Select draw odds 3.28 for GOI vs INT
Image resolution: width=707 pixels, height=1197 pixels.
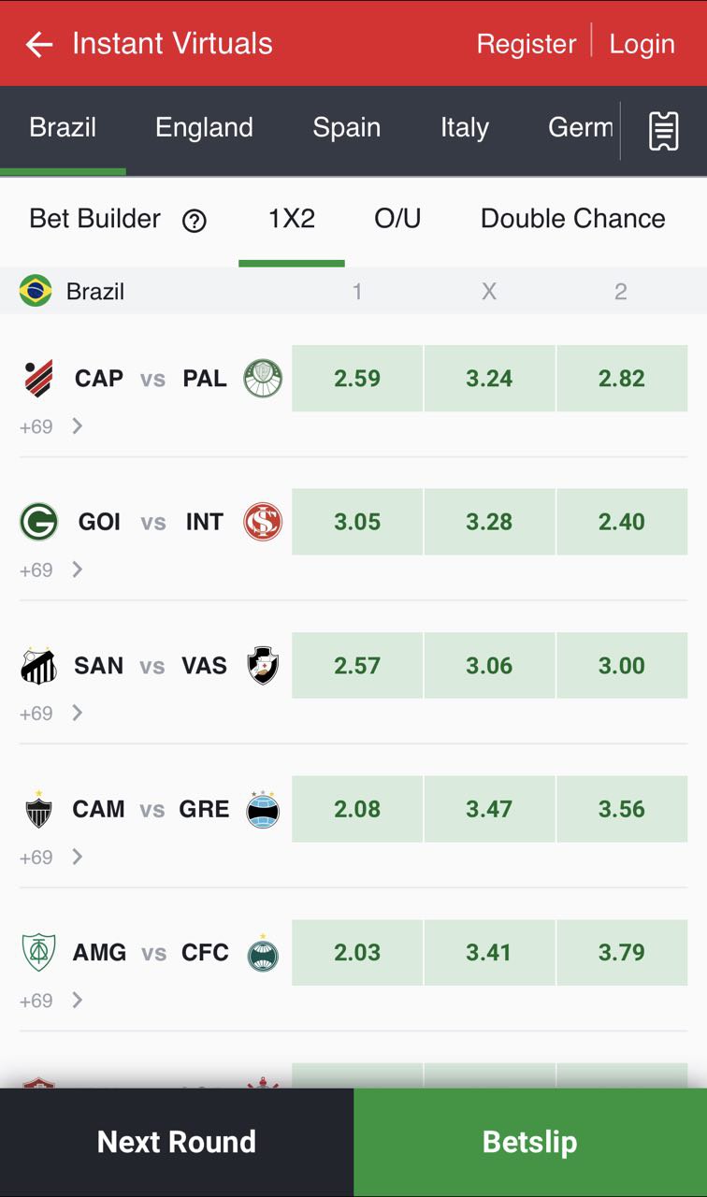tap(489, 522)
